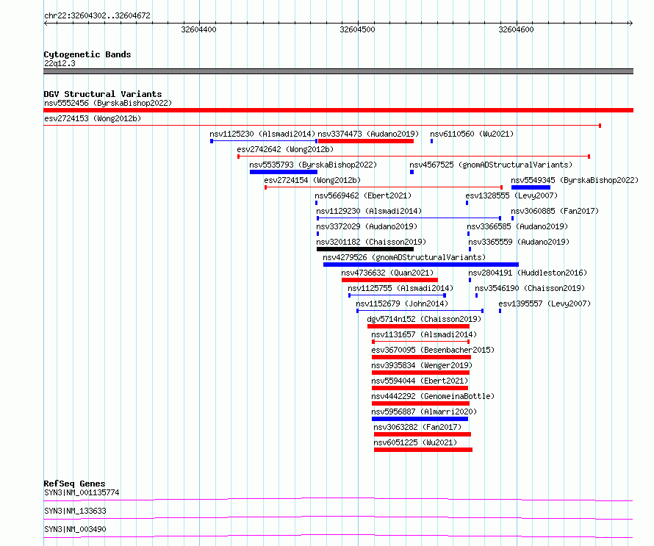The width and height of the screenshot is (654, 546).
Task: Click the esv2724154 (Wong2012b) label
Action: [x=312, y=180]
